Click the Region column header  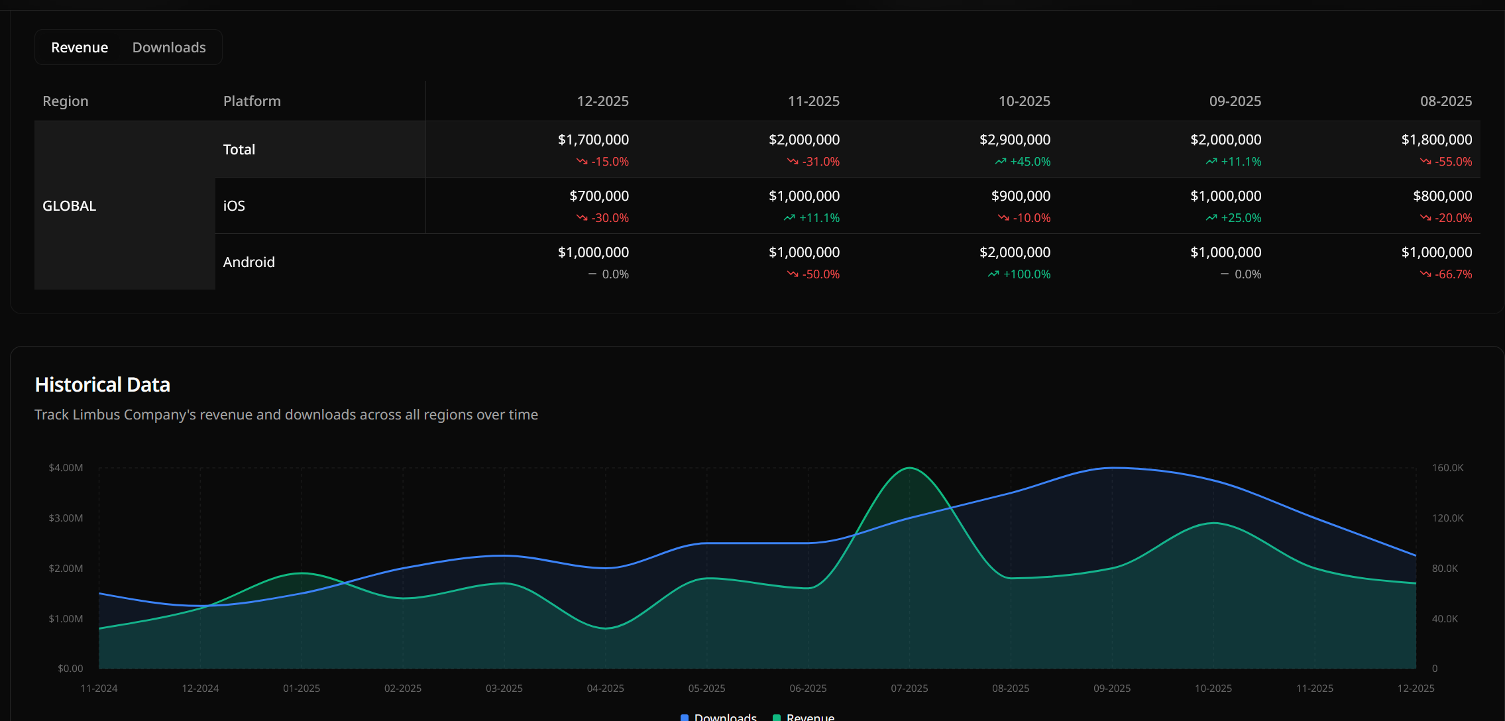point(66,101)
